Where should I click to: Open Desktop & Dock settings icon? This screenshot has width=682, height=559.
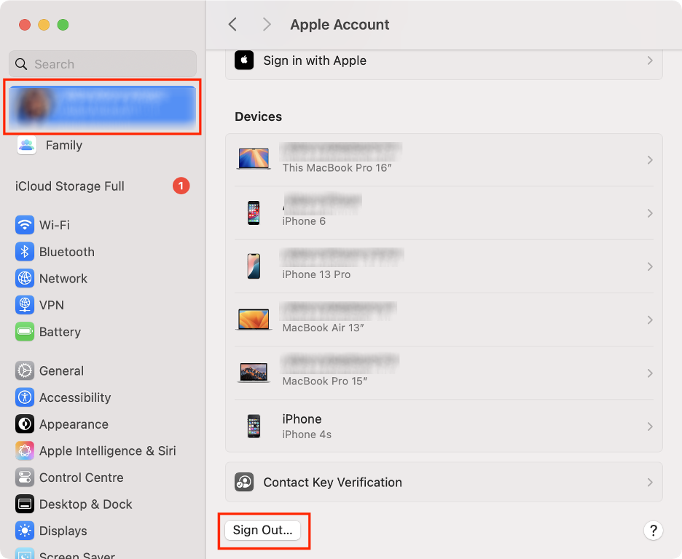click(x=25, y=504)
